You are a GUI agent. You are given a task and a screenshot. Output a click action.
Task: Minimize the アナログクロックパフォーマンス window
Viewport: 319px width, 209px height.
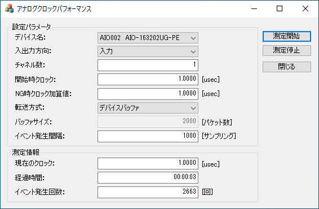pos(254,9)
